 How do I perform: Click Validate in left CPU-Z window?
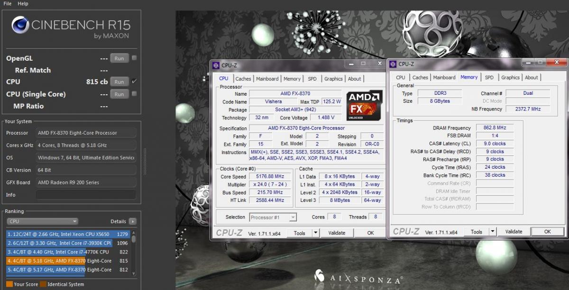[x=337, y=233]
